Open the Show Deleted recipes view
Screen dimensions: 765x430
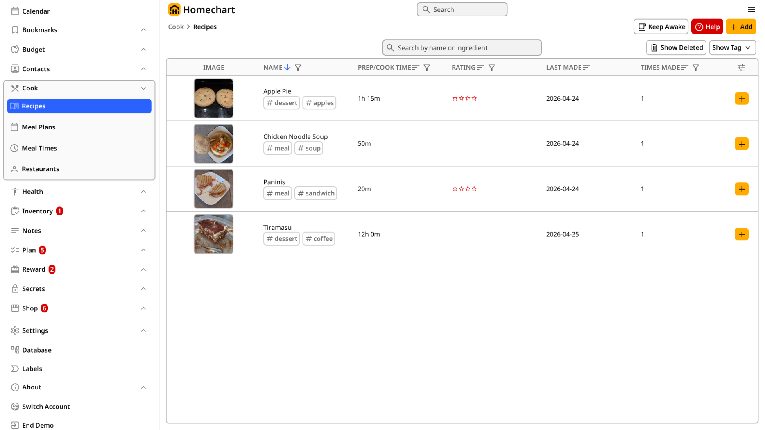[676, 48]
